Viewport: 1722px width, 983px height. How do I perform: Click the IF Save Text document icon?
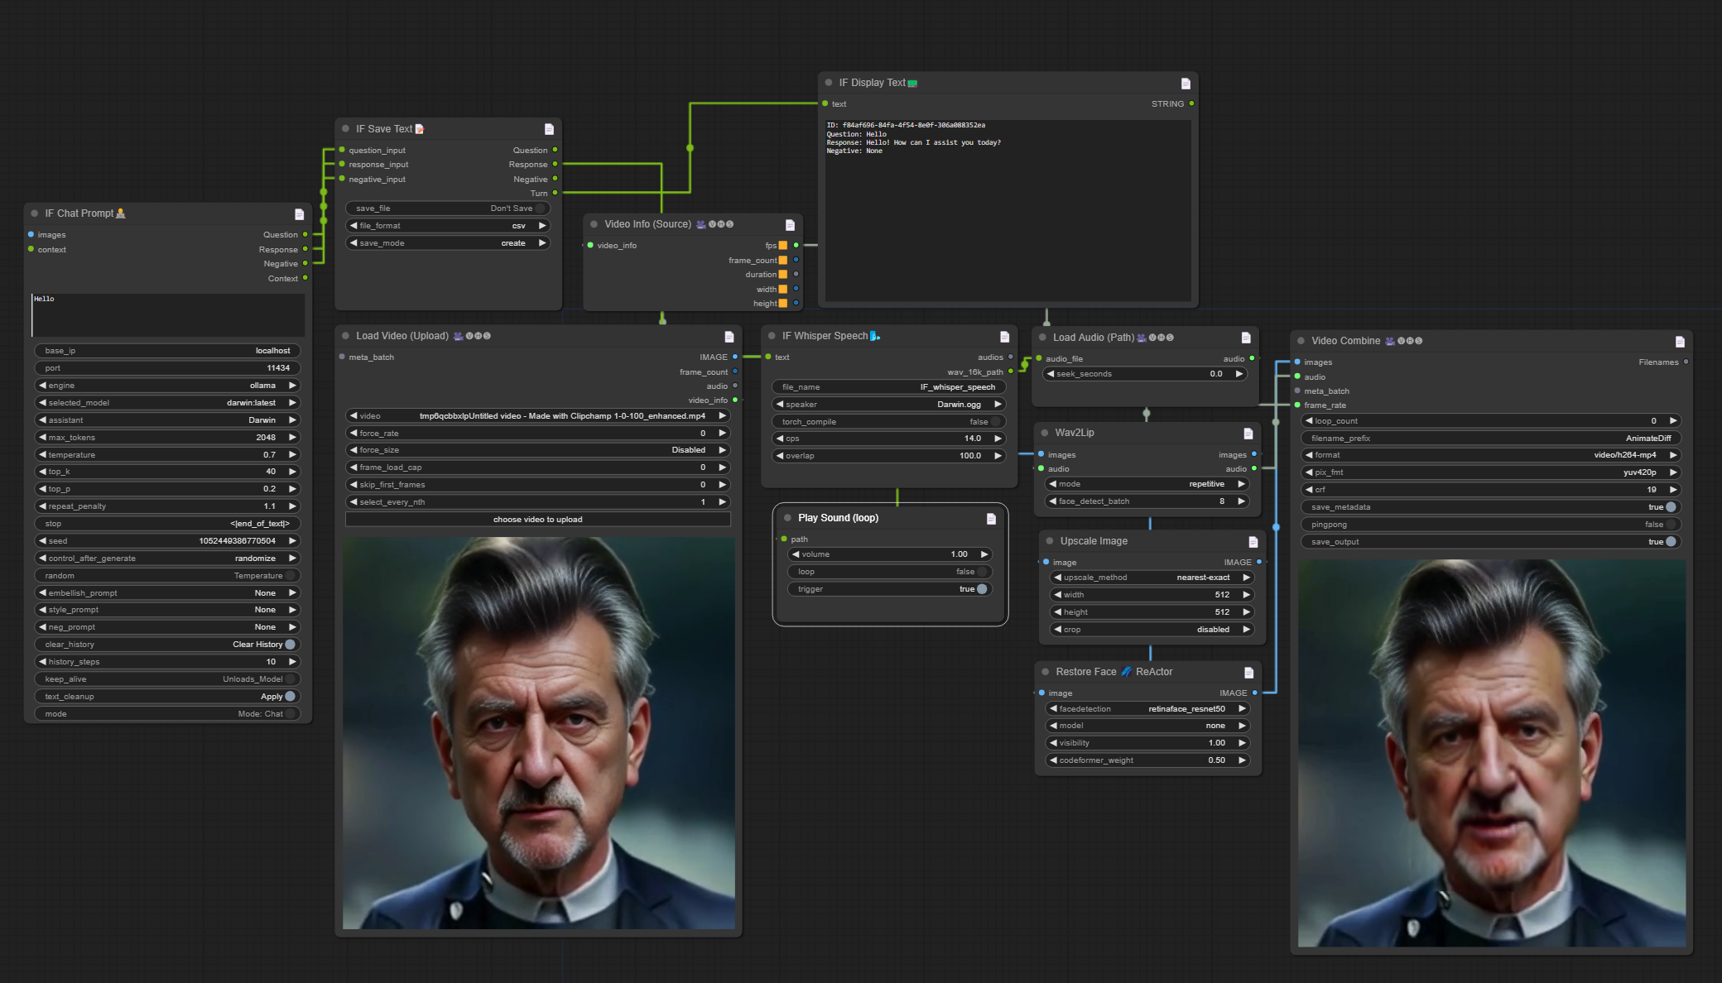tap(549, 129)
